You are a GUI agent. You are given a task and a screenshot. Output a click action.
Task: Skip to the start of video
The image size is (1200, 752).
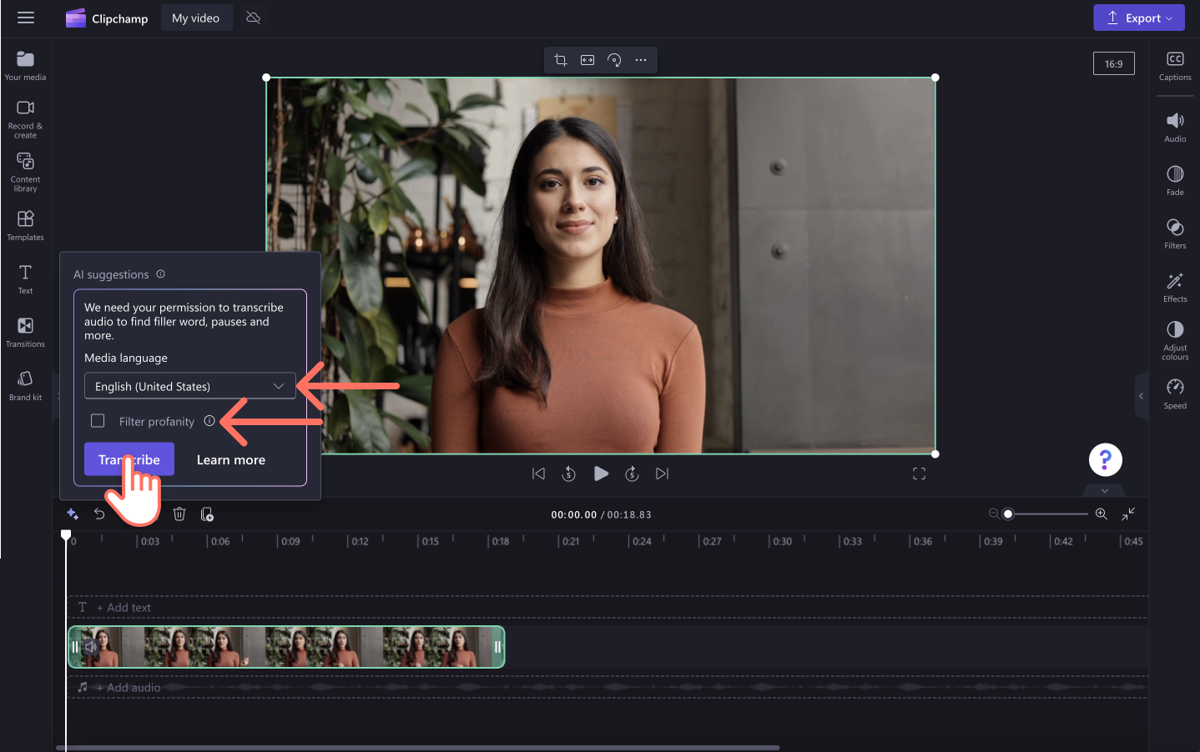coord(539,474)
